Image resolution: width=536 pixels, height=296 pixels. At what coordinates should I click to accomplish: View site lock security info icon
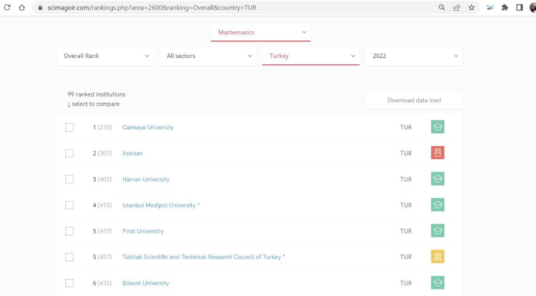(x=40, y=8)
